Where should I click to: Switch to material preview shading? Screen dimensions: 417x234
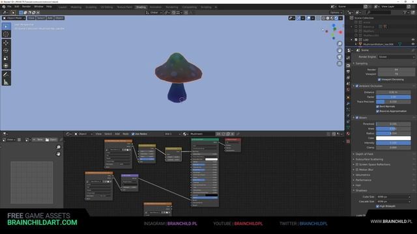tap(332, 18)
